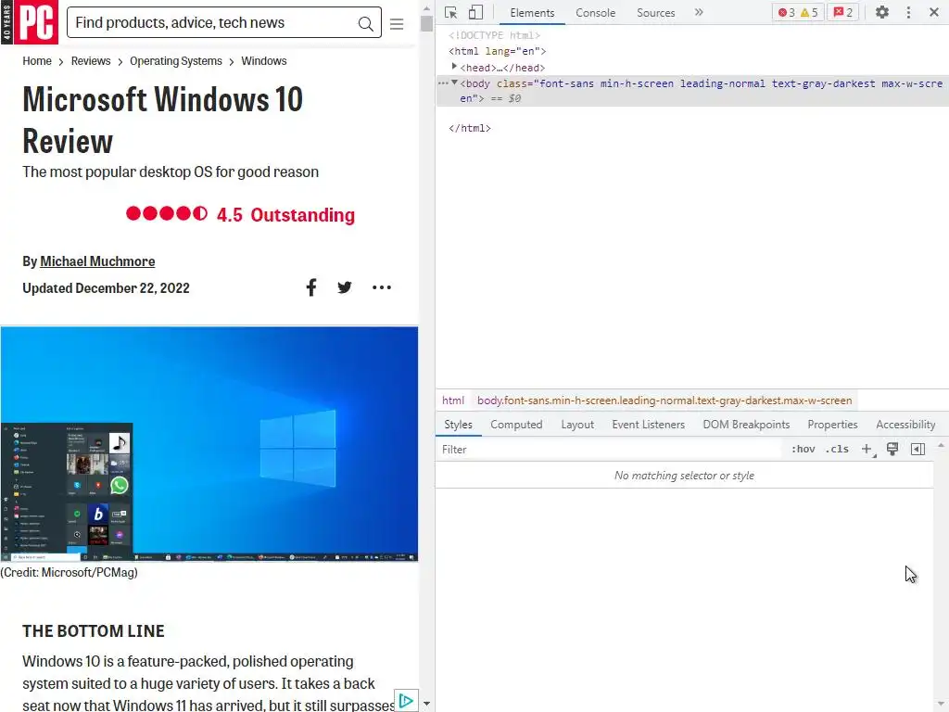Viewport: 949px width, 712px height.
Task: Share the review on Facebook
Action: click(x=311, y=287)
